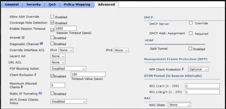Click the 'P2P Blocking Action' label

point(24,68)
